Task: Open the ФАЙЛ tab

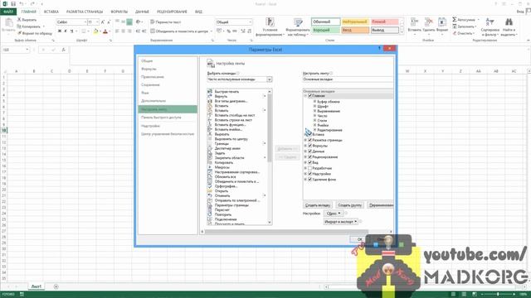Action: 8,12
